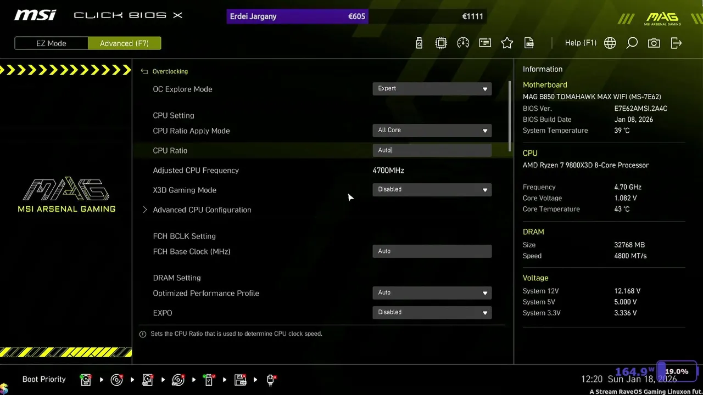Click the Core Temperature 43 °C value

[x=622, y=209]
